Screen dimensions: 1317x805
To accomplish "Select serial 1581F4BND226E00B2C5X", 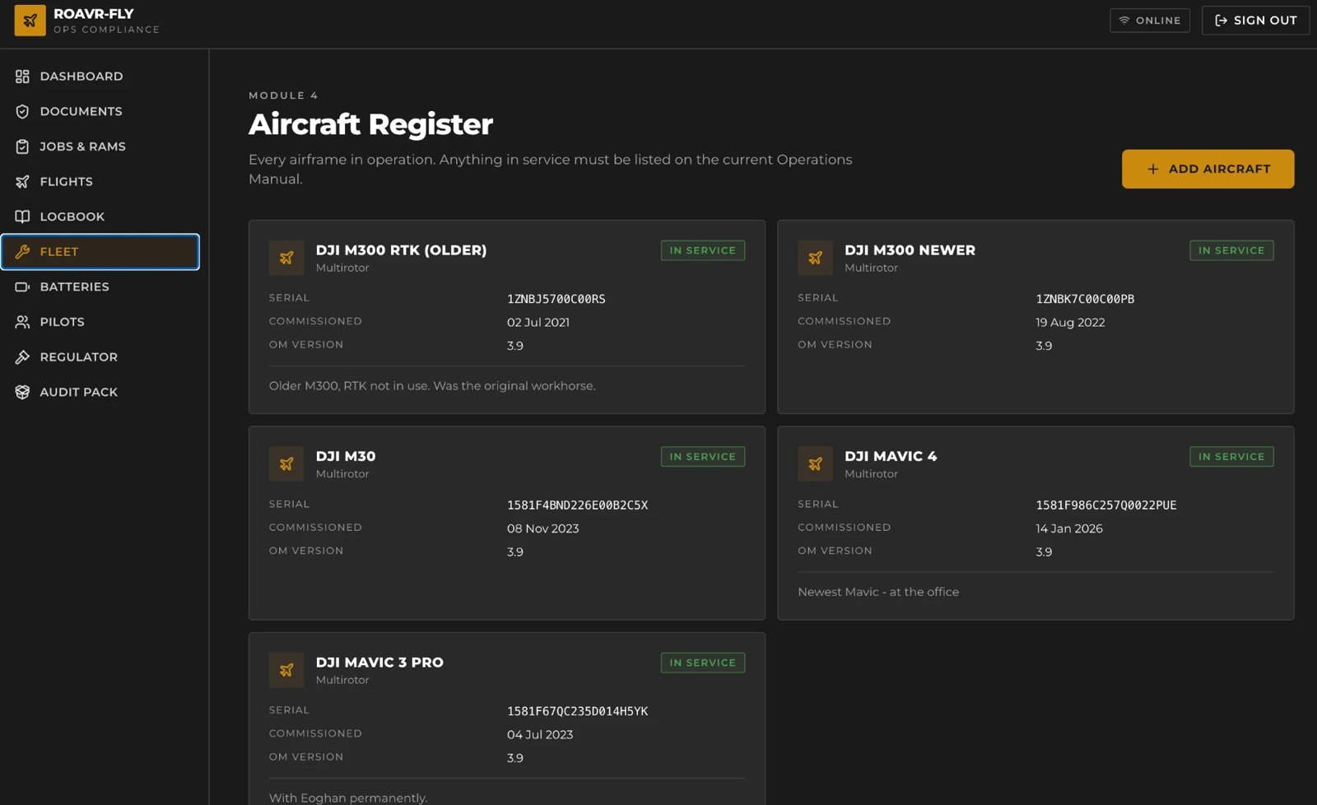I will pyautogui.click(x=577, y=505).
